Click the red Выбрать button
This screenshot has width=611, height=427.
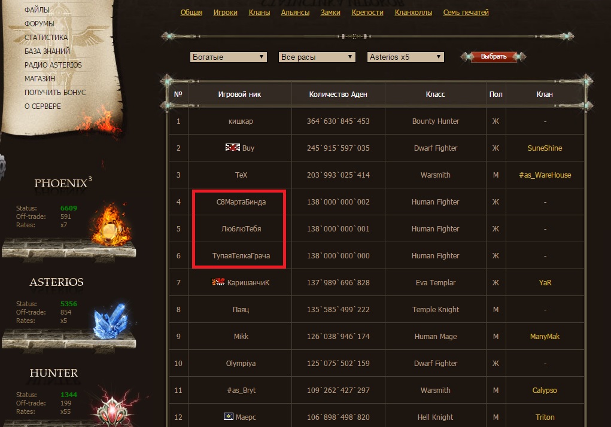click(493, 56)
